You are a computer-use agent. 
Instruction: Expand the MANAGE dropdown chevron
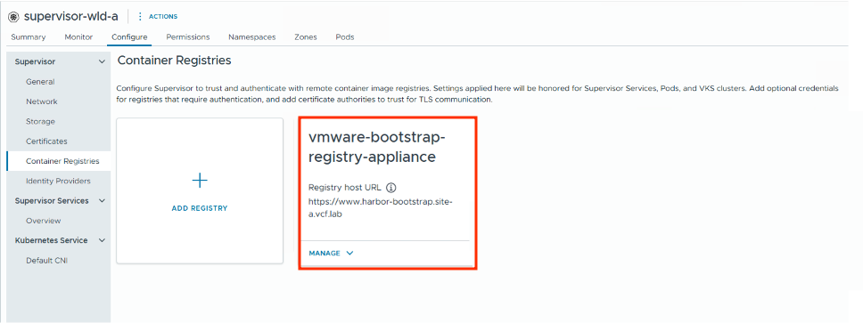pyautogui.click(x=349, y=254)
